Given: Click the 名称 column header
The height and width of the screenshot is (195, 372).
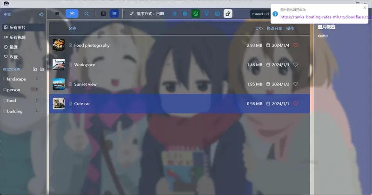Looking at the screenshot, I should pyautogui.click(x=73, y=28).
